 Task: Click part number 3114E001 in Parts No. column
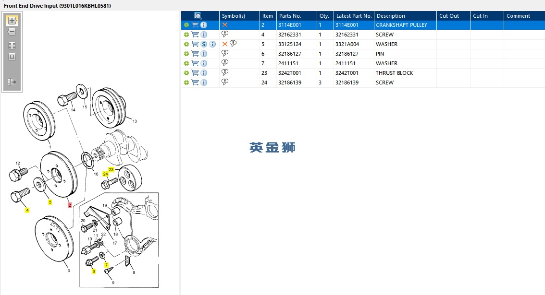point(289,25)
